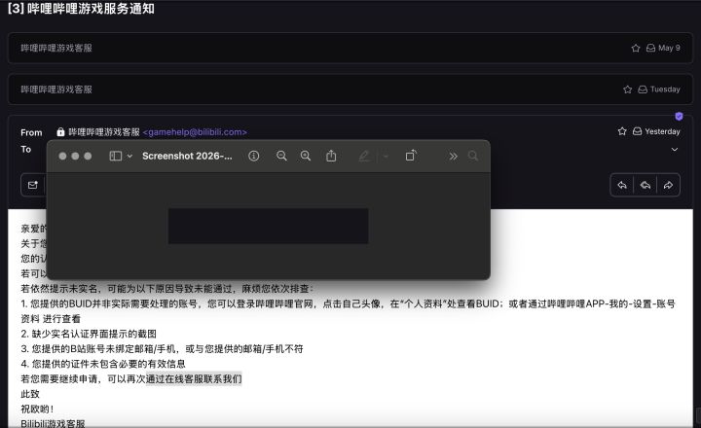
Task: Click the line 3. 您提供的B站账号未绑定邮箱/手机
Action: (162, 349)
